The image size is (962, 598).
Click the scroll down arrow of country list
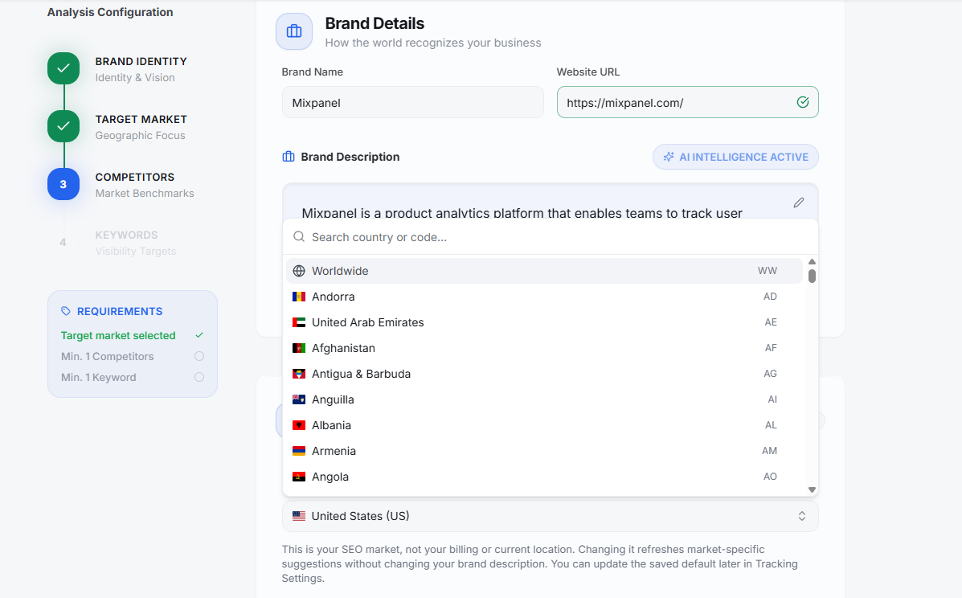tap(812, 489)
